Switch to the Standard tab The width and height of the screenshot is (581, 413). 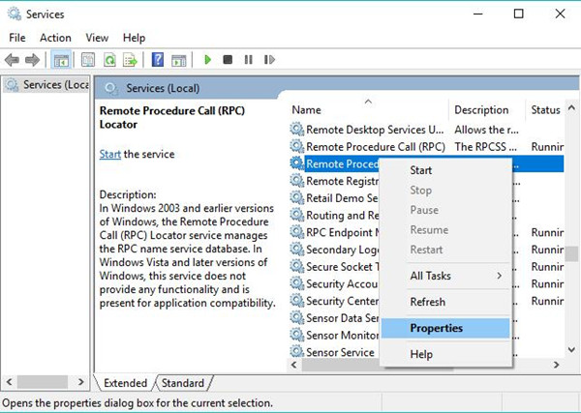point(183,383)
